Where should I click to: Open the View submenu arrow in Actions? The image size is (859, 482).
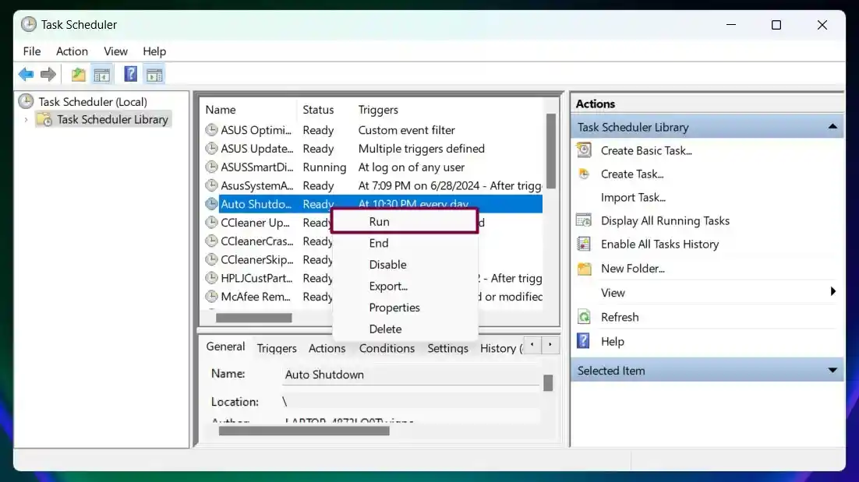pos(832,291)
